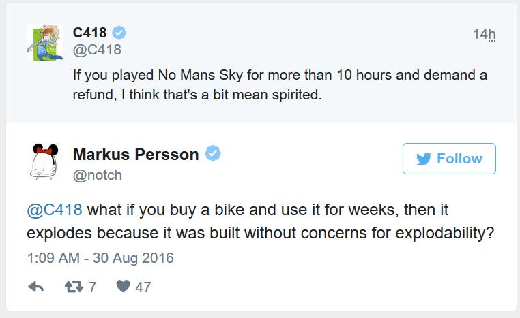
Task: Open Markus Persson's profile picture
Action: (45, 163)
